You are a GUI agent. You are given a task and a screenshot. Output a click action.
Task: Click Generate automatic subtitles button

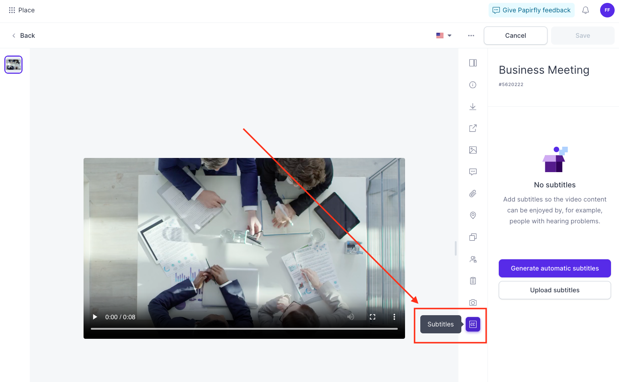tap(555, 268)
